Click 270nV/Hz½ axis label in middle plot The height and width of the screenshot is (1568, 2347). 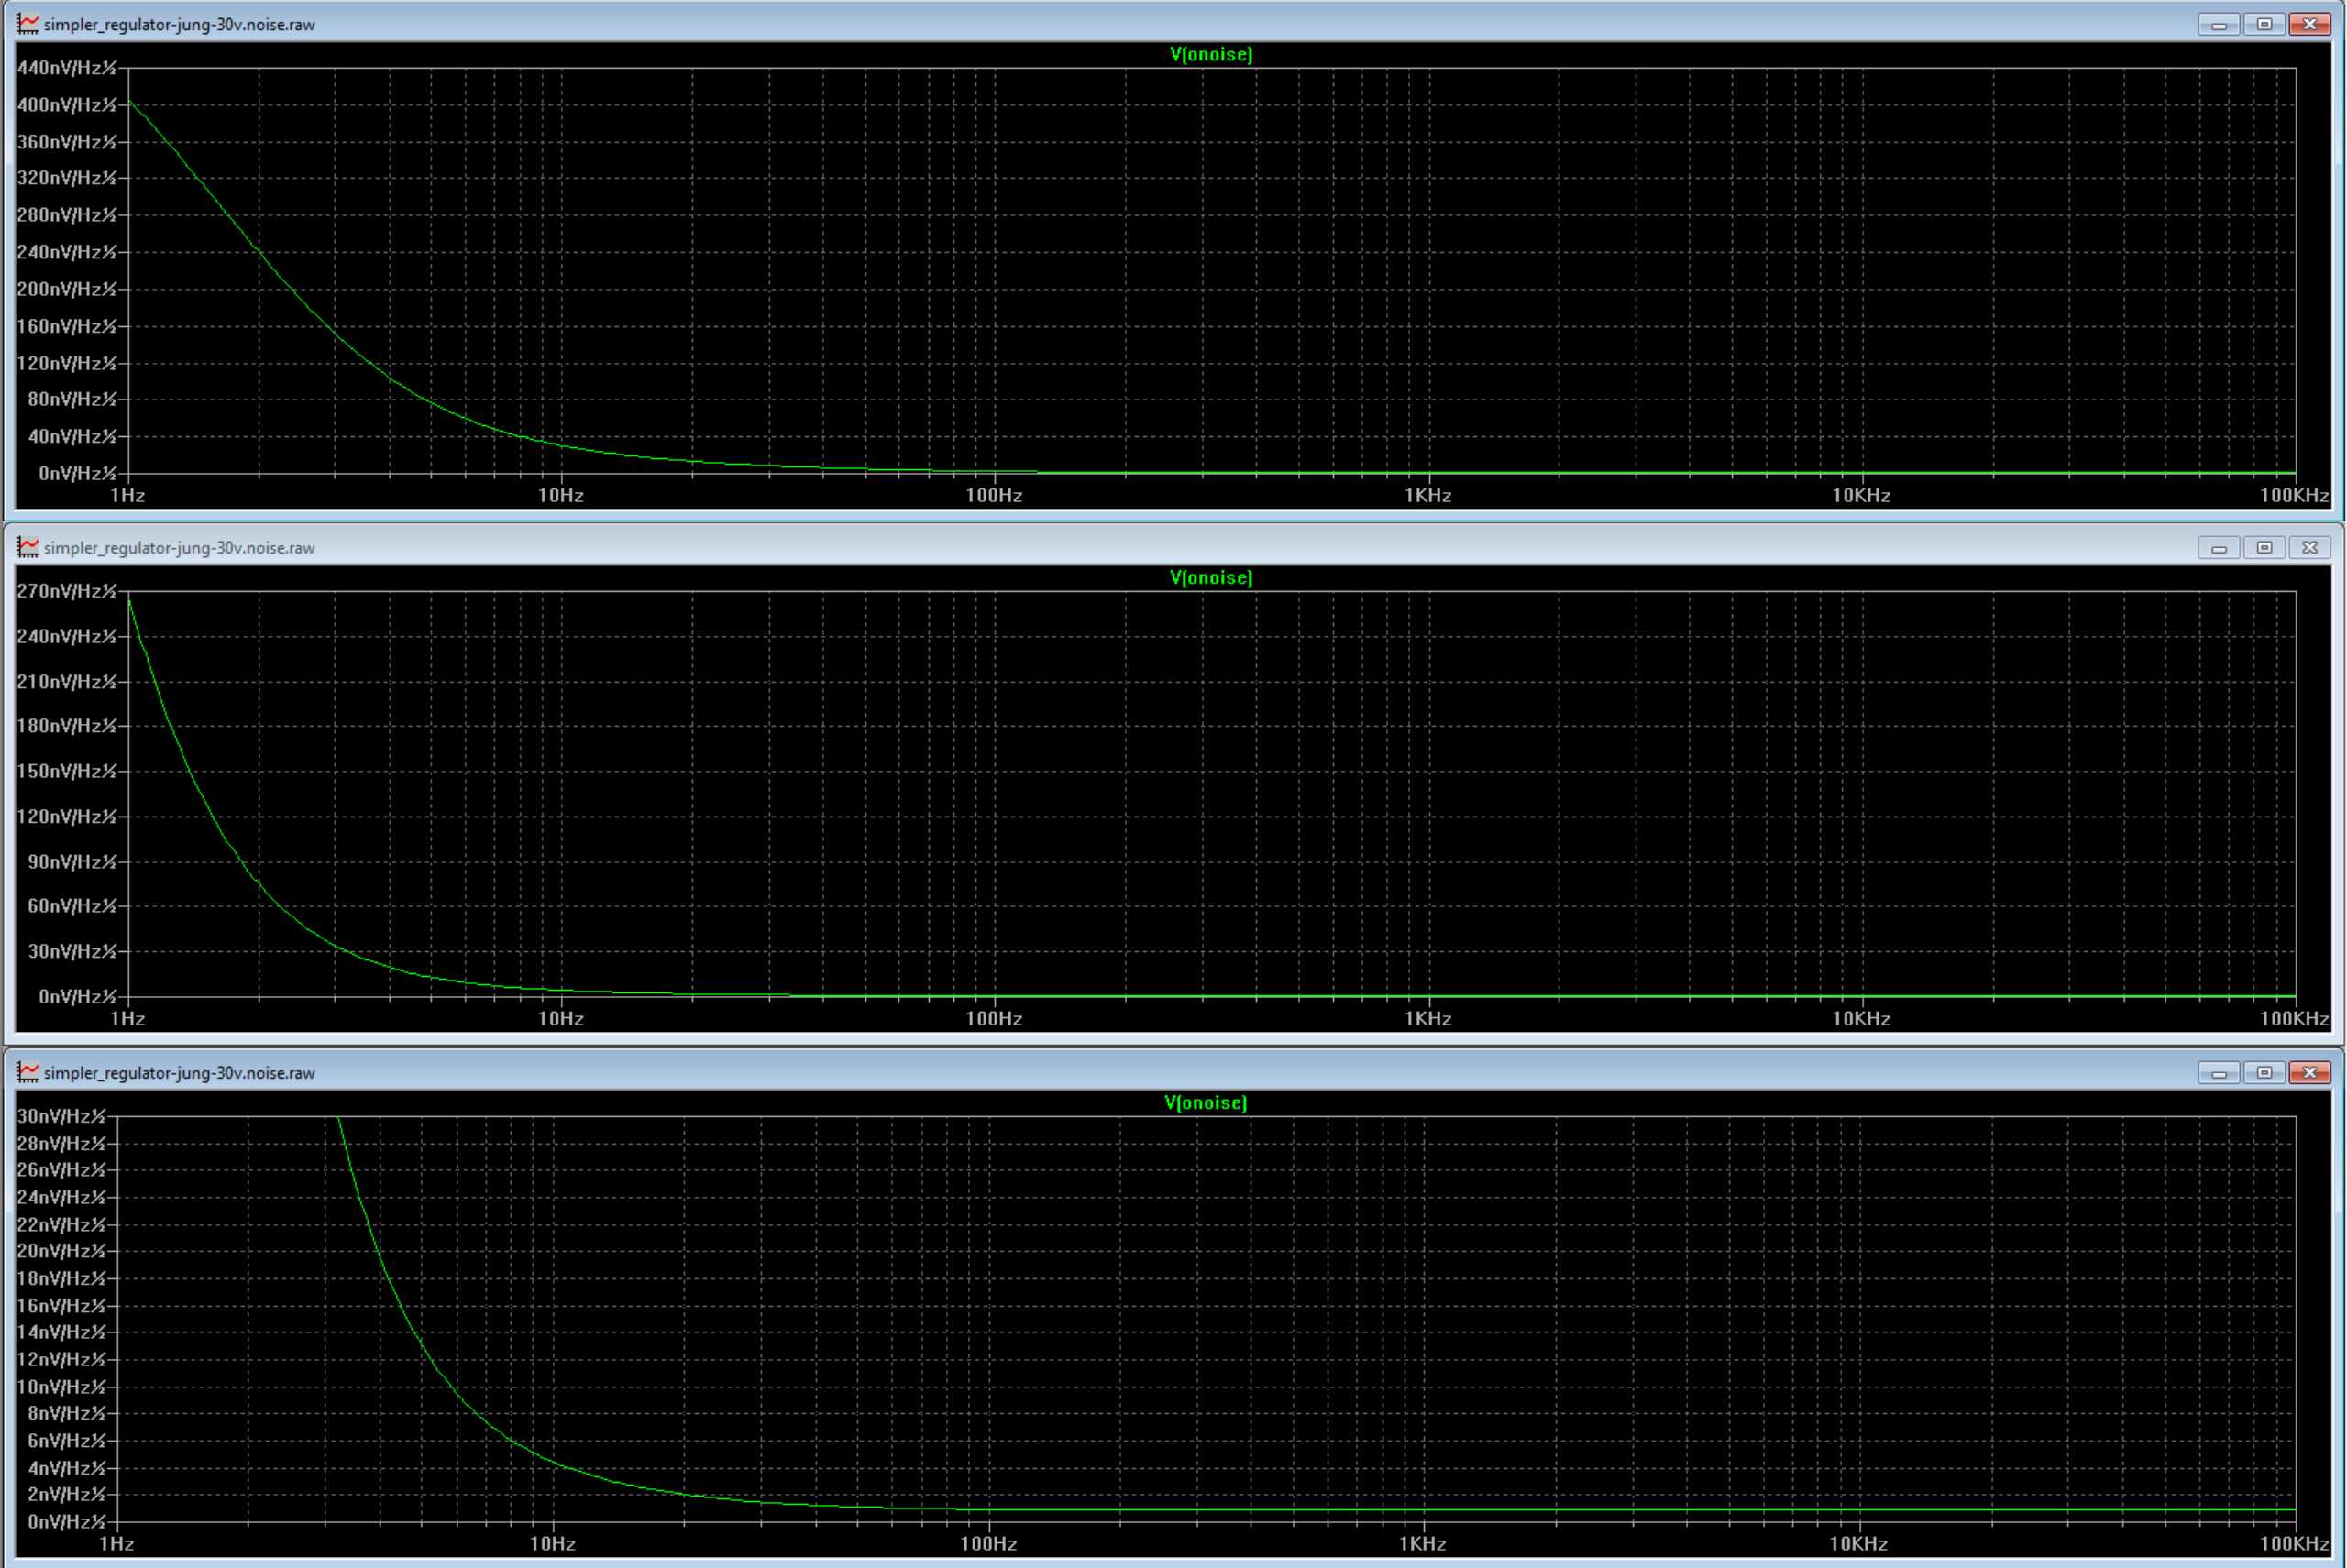tap(67, 591)
